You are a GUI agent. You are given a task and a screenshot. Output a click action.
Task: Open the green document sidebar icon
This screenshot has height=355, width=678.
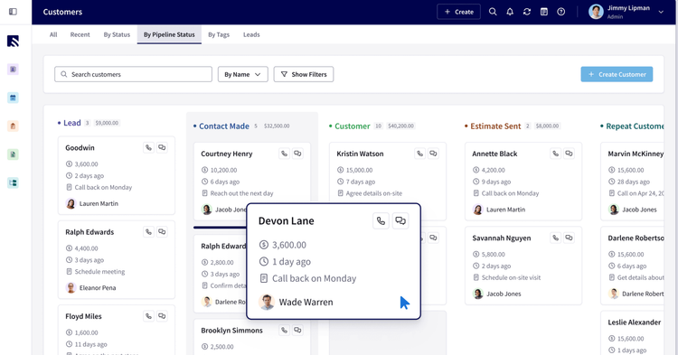13,154
